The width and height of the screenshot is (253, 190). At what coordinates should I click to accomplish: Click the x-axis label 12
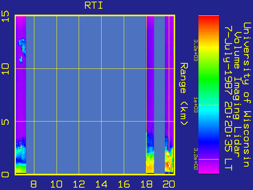79,184
